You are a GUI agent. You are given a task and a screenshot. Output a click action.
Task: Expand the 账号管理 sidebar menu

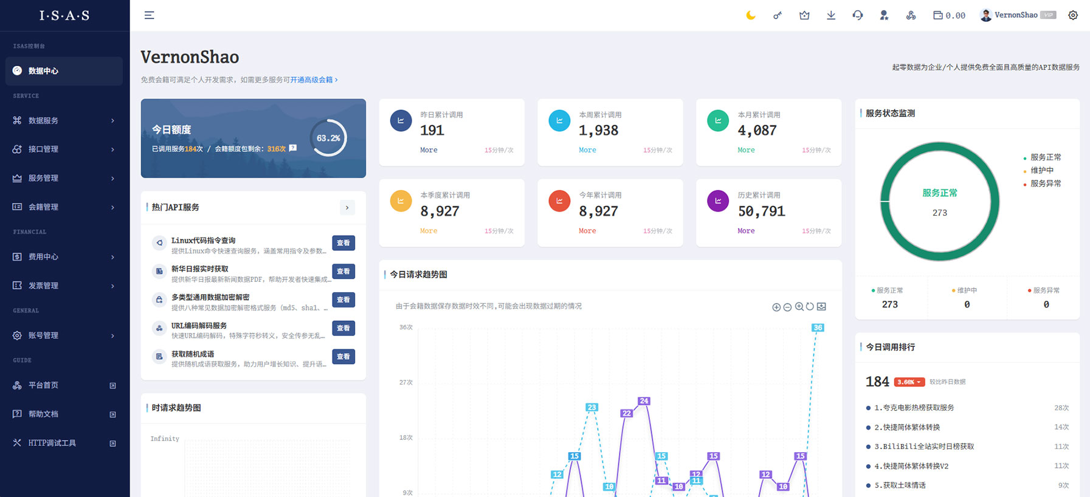point(64,335)
